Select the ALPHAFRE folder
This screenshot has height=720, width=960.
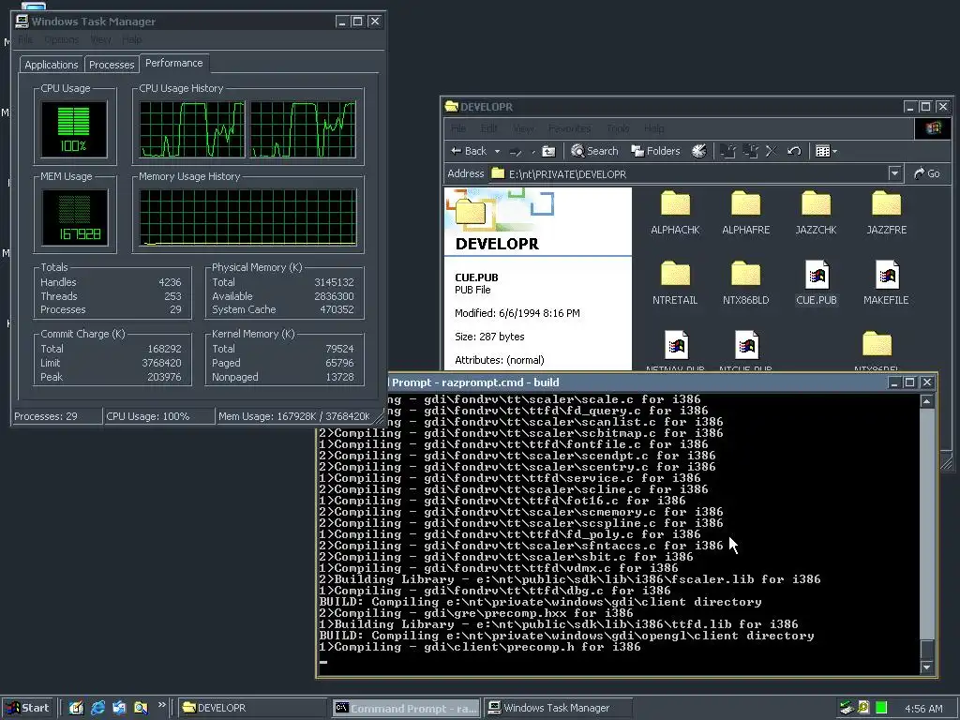[745, 213]
